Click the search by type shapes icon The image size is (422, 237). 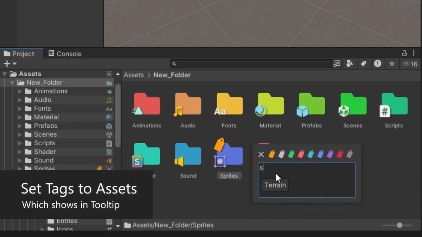click(x=350, y=64)
